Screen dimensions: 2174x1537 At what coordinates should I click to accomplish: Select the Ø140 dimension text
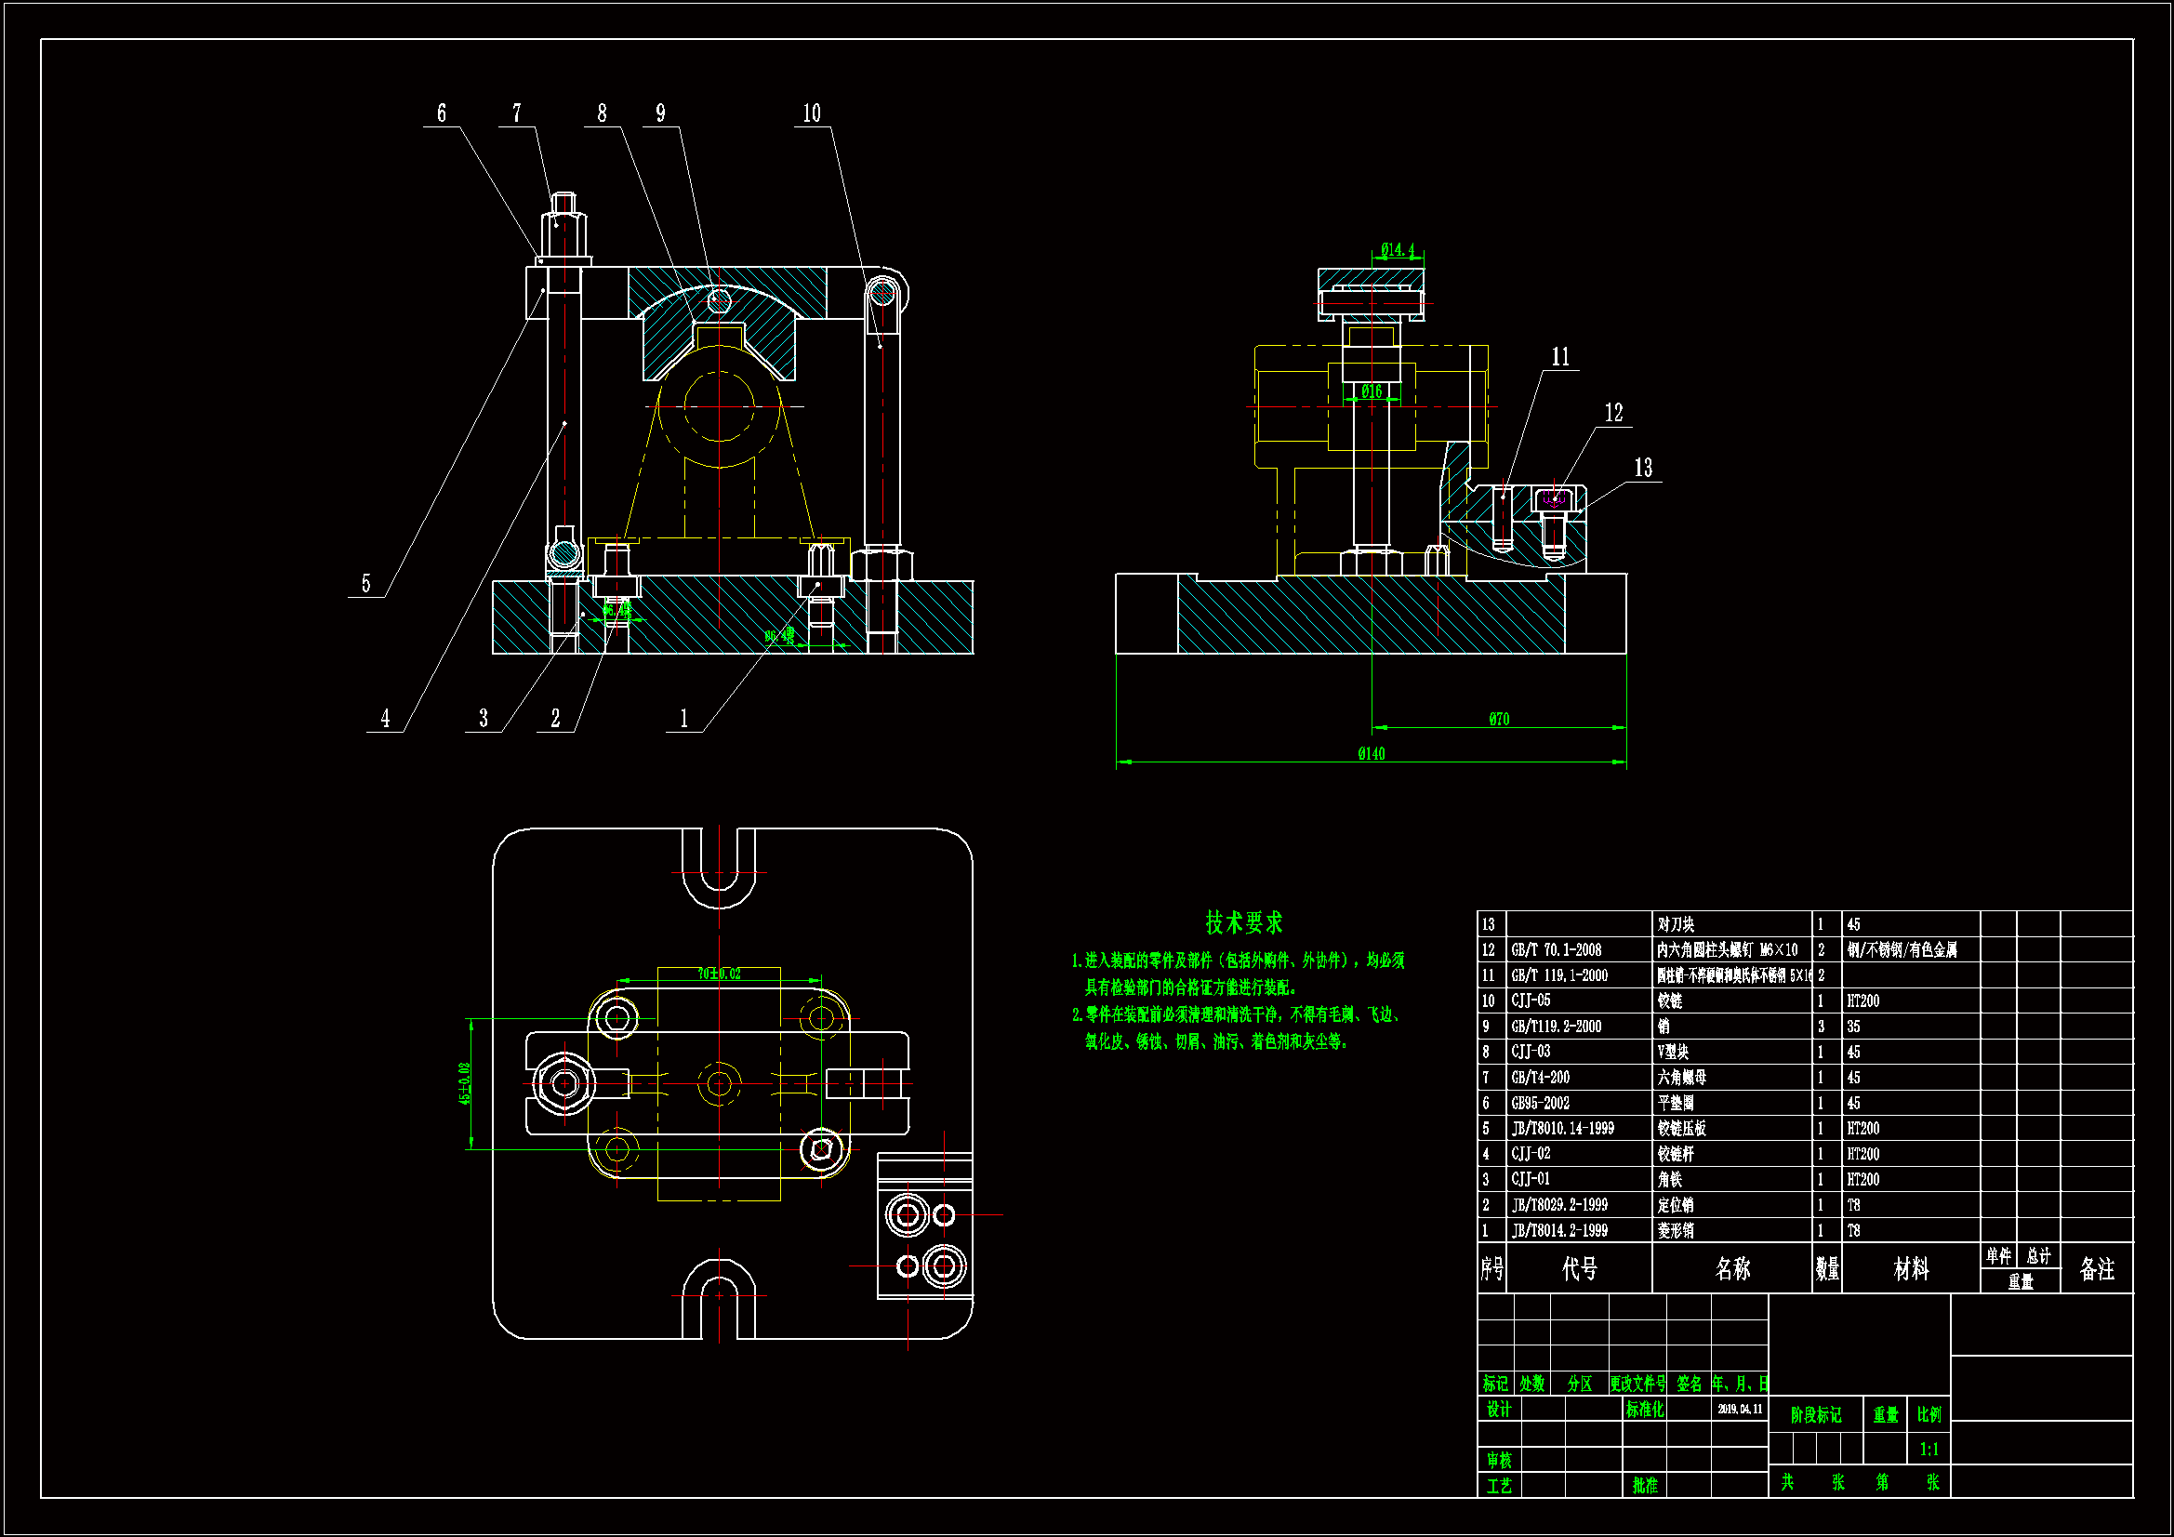(x=1371, y=754)
